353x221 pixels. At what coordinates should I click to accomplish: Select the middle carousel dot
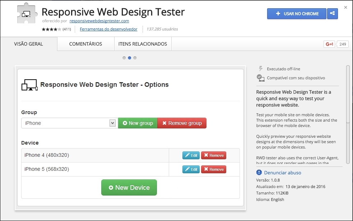coord(130,57)
